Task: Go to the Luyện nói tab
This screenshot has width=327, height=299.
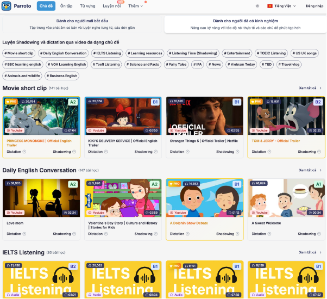Action: pyautogui.click(x=112, y=6)
